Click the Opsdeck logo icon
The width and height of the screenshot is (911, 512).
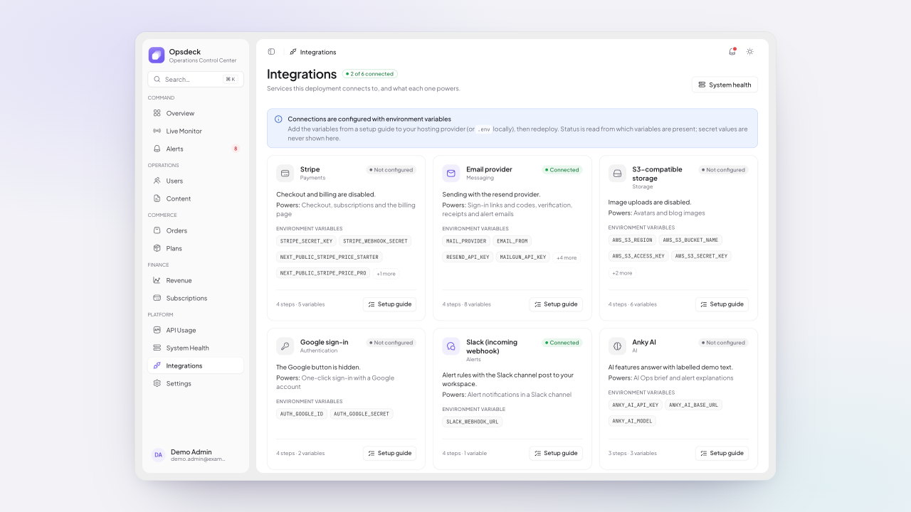tap(157, 55)
